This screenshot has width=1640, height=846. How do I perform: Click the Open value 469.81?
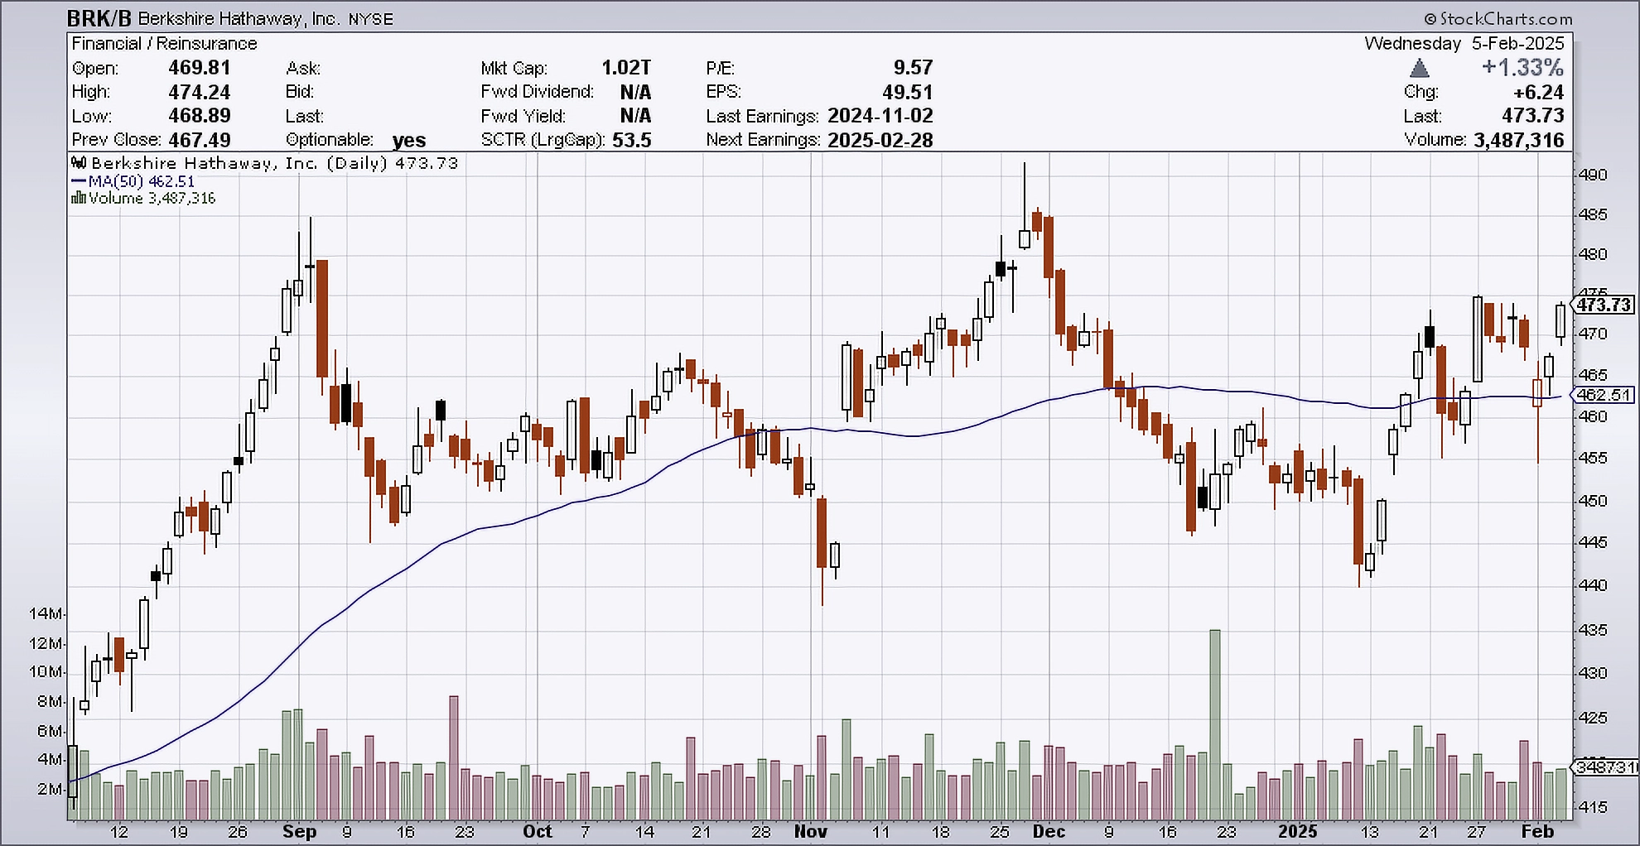(x=200, y=68)
